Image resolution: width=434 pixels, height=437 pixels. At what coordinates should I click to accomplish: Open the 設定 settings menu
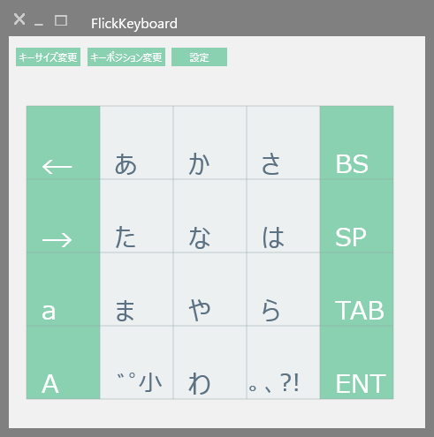coord(199,57)
